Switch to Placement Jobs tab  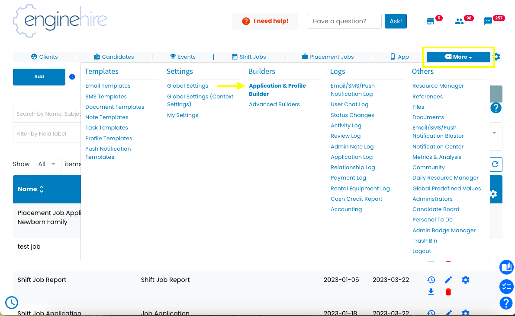[x=328, y=57]
